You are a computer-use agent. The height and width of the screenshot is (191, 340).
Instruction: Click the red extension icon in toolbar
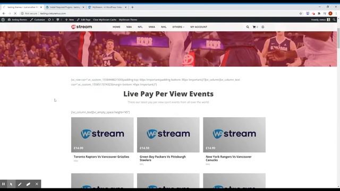coord(313,13)
